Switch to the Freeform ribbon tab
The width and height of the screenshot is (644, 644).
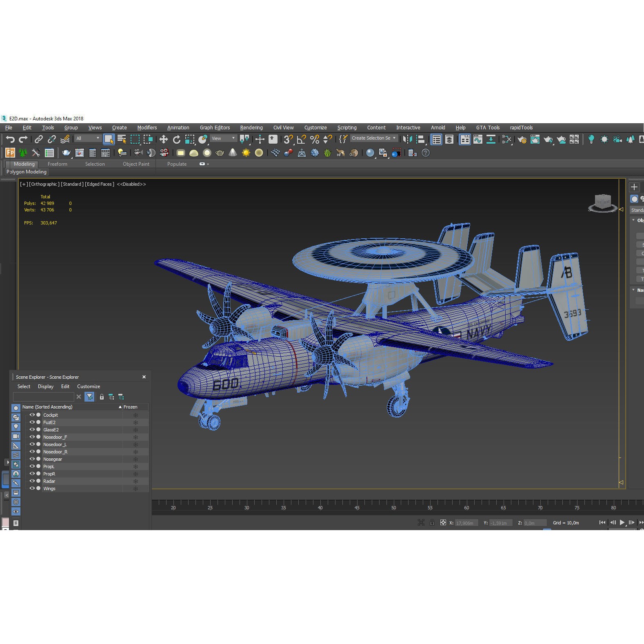coord(57,164)
